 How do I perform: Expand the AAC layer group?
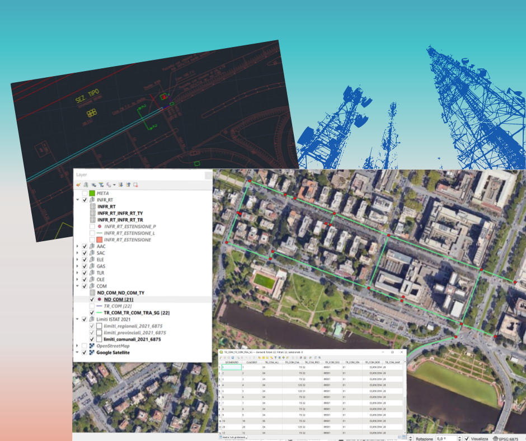pyautogui.click(x=78, y=246)
